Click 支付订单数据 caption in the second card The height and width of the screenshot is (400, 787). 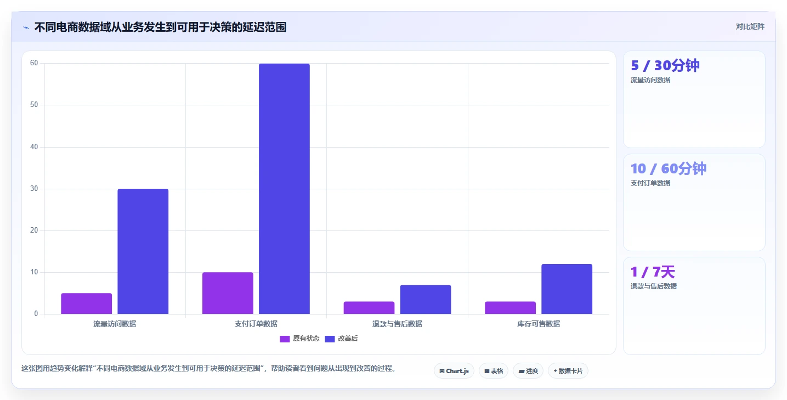tap(650, 183)
